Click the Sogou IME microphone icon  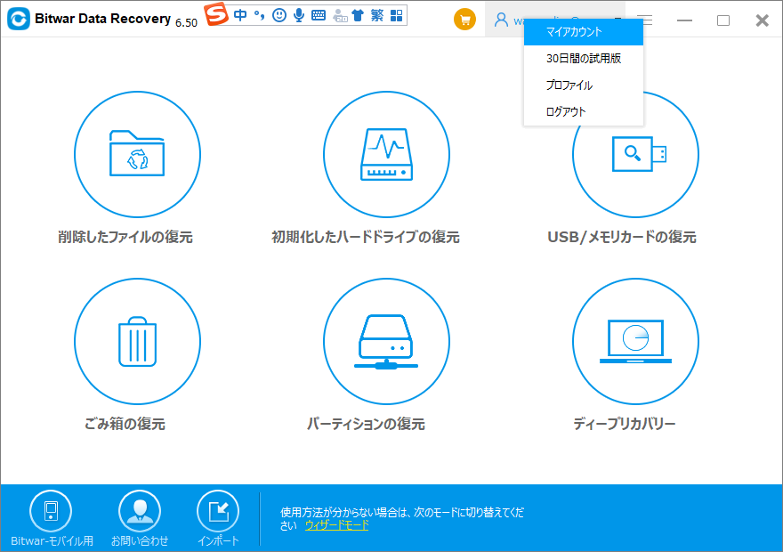coord(299,15)
